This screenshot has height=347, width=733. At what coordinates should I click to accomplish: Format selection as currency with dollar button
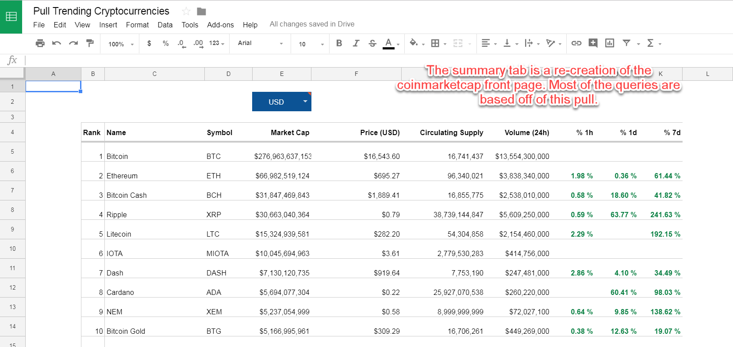coord(149,43)
